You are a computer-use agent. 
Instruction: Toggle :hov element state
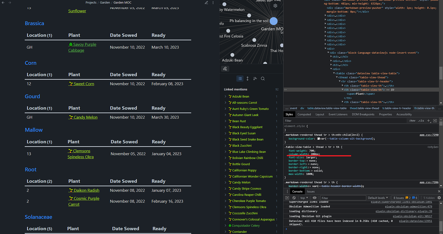click(x=412, y=121)
